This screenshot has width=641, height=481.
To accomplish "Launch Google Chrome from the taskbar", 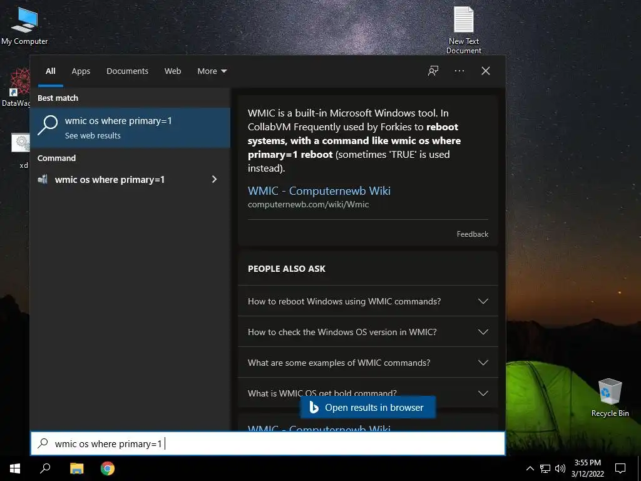I will [108, 468].
